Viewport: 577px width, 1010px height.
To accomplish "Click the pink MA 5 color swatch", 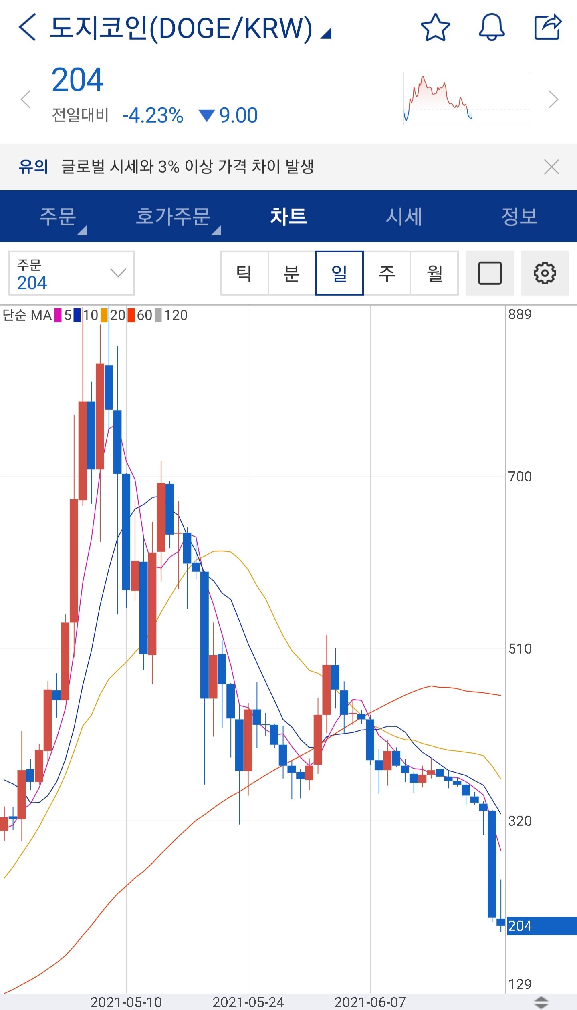I will coord(58,315).
